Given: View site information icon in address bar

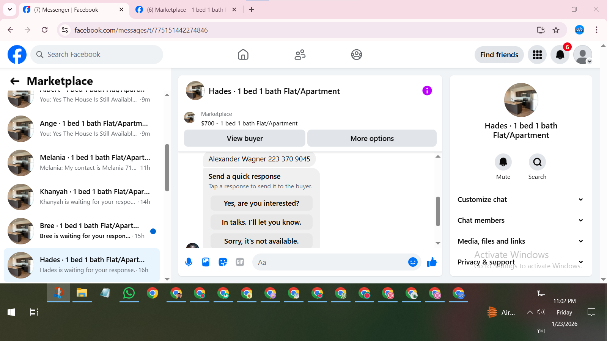Looking at the screenshot, I should 65,30.
